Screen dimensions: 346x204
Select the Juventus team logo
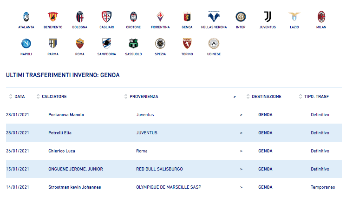[x=268, y=17]
